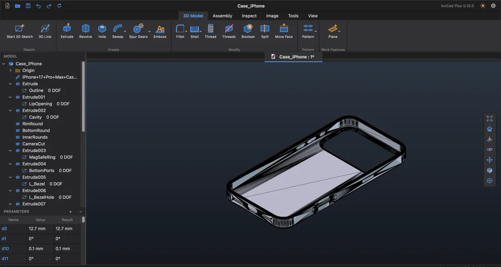Screen dimensions: 501x267
Task: Open the Shell dropdown arrow
Action: click(x=200, y=31)
